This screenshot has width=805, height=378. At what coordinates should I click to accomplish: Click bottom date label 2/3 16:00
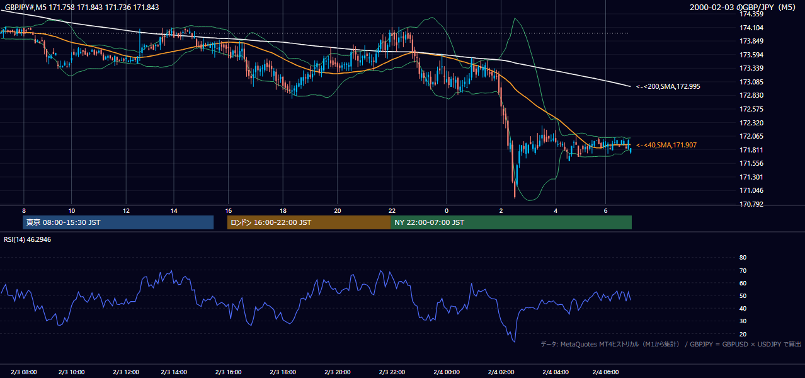(x=228, y=372)
